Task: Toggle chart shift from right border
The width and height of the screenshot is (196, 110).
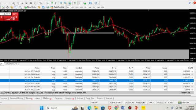Action: 79,3
